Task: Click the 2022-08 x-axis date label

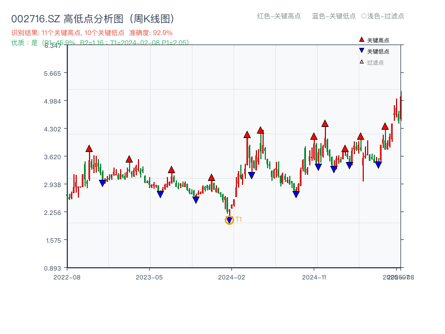Action: [67, 277]
